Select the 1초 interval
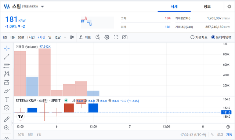 click(x=5, y=37)
